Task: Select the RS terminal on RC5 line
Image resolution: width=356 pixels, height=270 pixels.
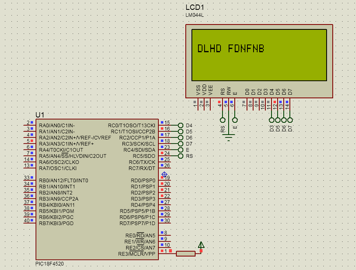Action: 181,156
